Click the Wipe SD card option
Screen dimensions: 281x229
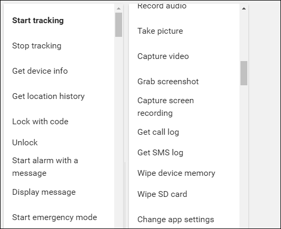[x=162, y=194]
